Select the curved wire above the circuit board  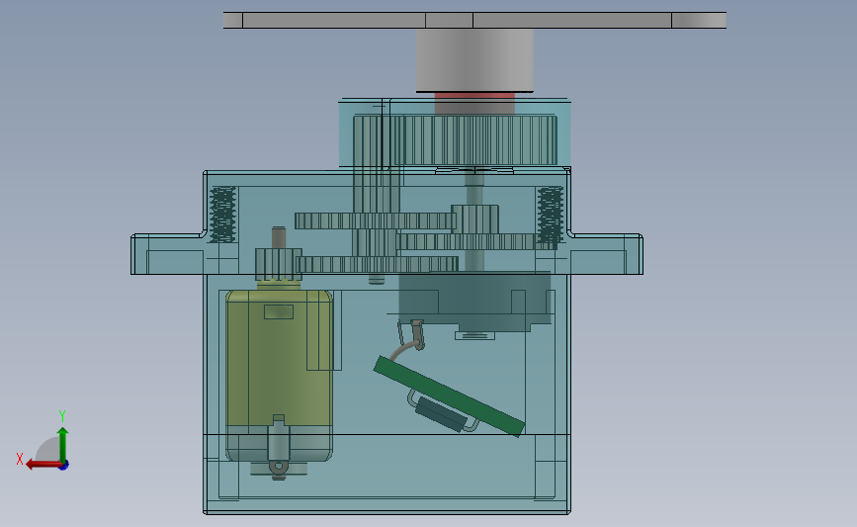(x=403, y=349)
